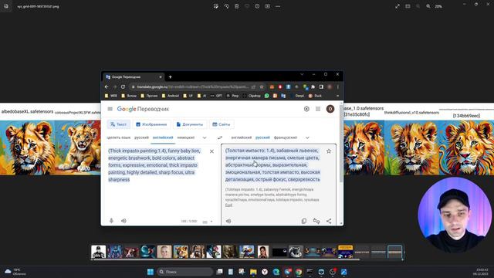494x278 pixels.
Task: Click the taskbar search box
Action: click(185, 272)
